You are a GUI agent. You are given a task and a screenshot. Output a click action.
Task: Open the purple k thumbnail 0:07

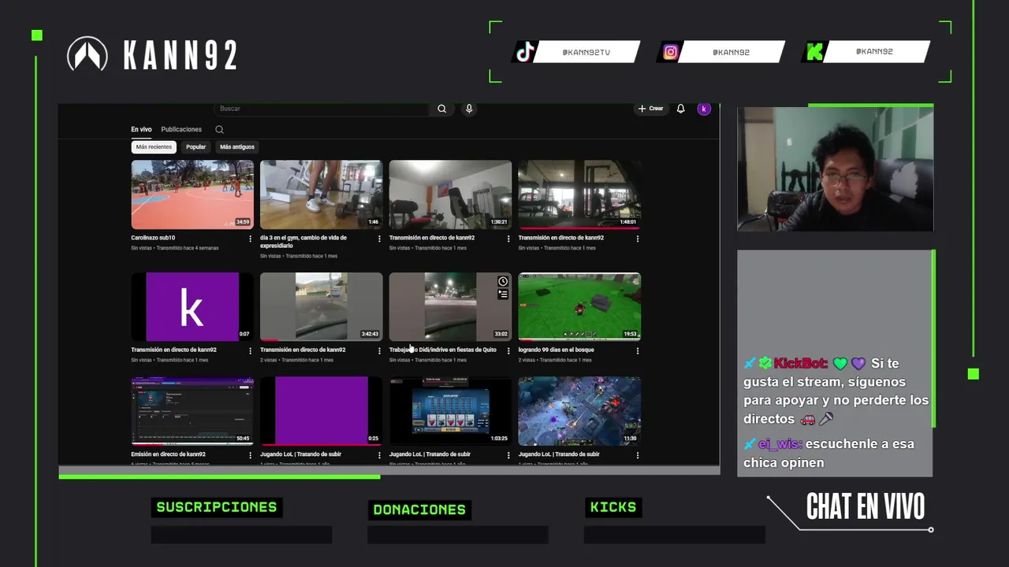(192, 307)
